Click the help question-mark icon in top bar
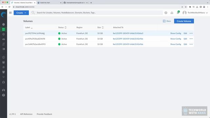 pos(166,13)
